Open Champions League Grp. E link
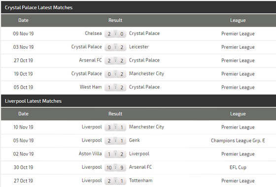 tap(238, 141)
